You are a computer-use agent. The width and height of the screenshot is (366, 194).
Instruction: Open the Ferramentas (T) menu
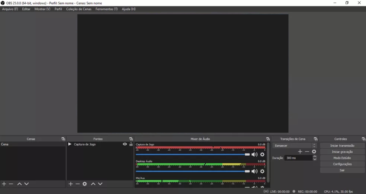[107, 9]
